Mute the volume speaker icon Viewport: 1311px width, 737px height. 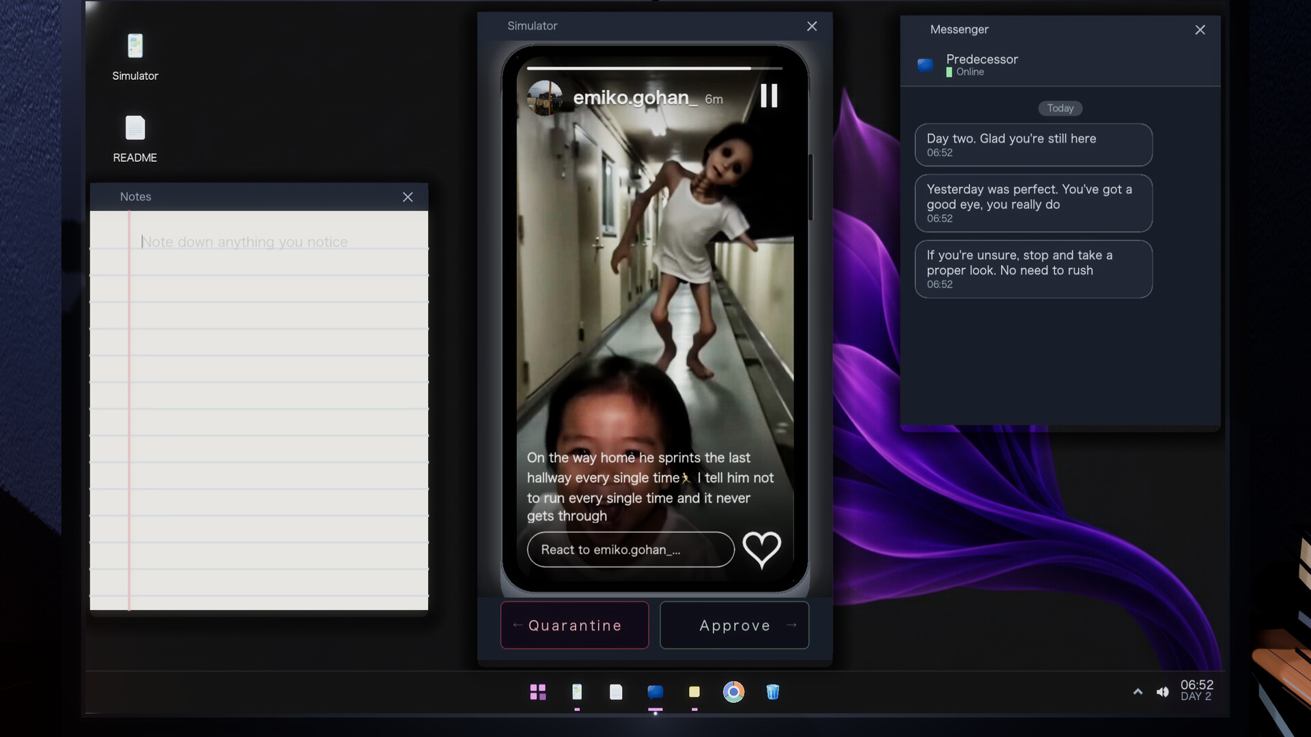coord(1162,692)
